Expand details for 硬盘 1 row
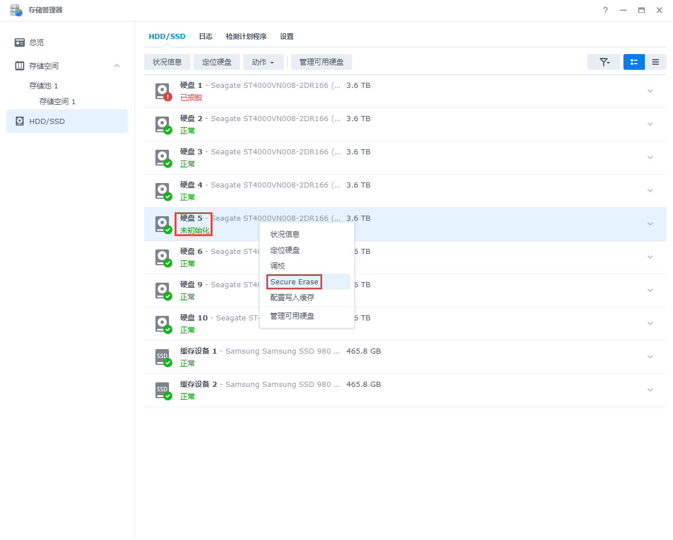This screenshot has width=673, height=540. (x=650, y=91)
